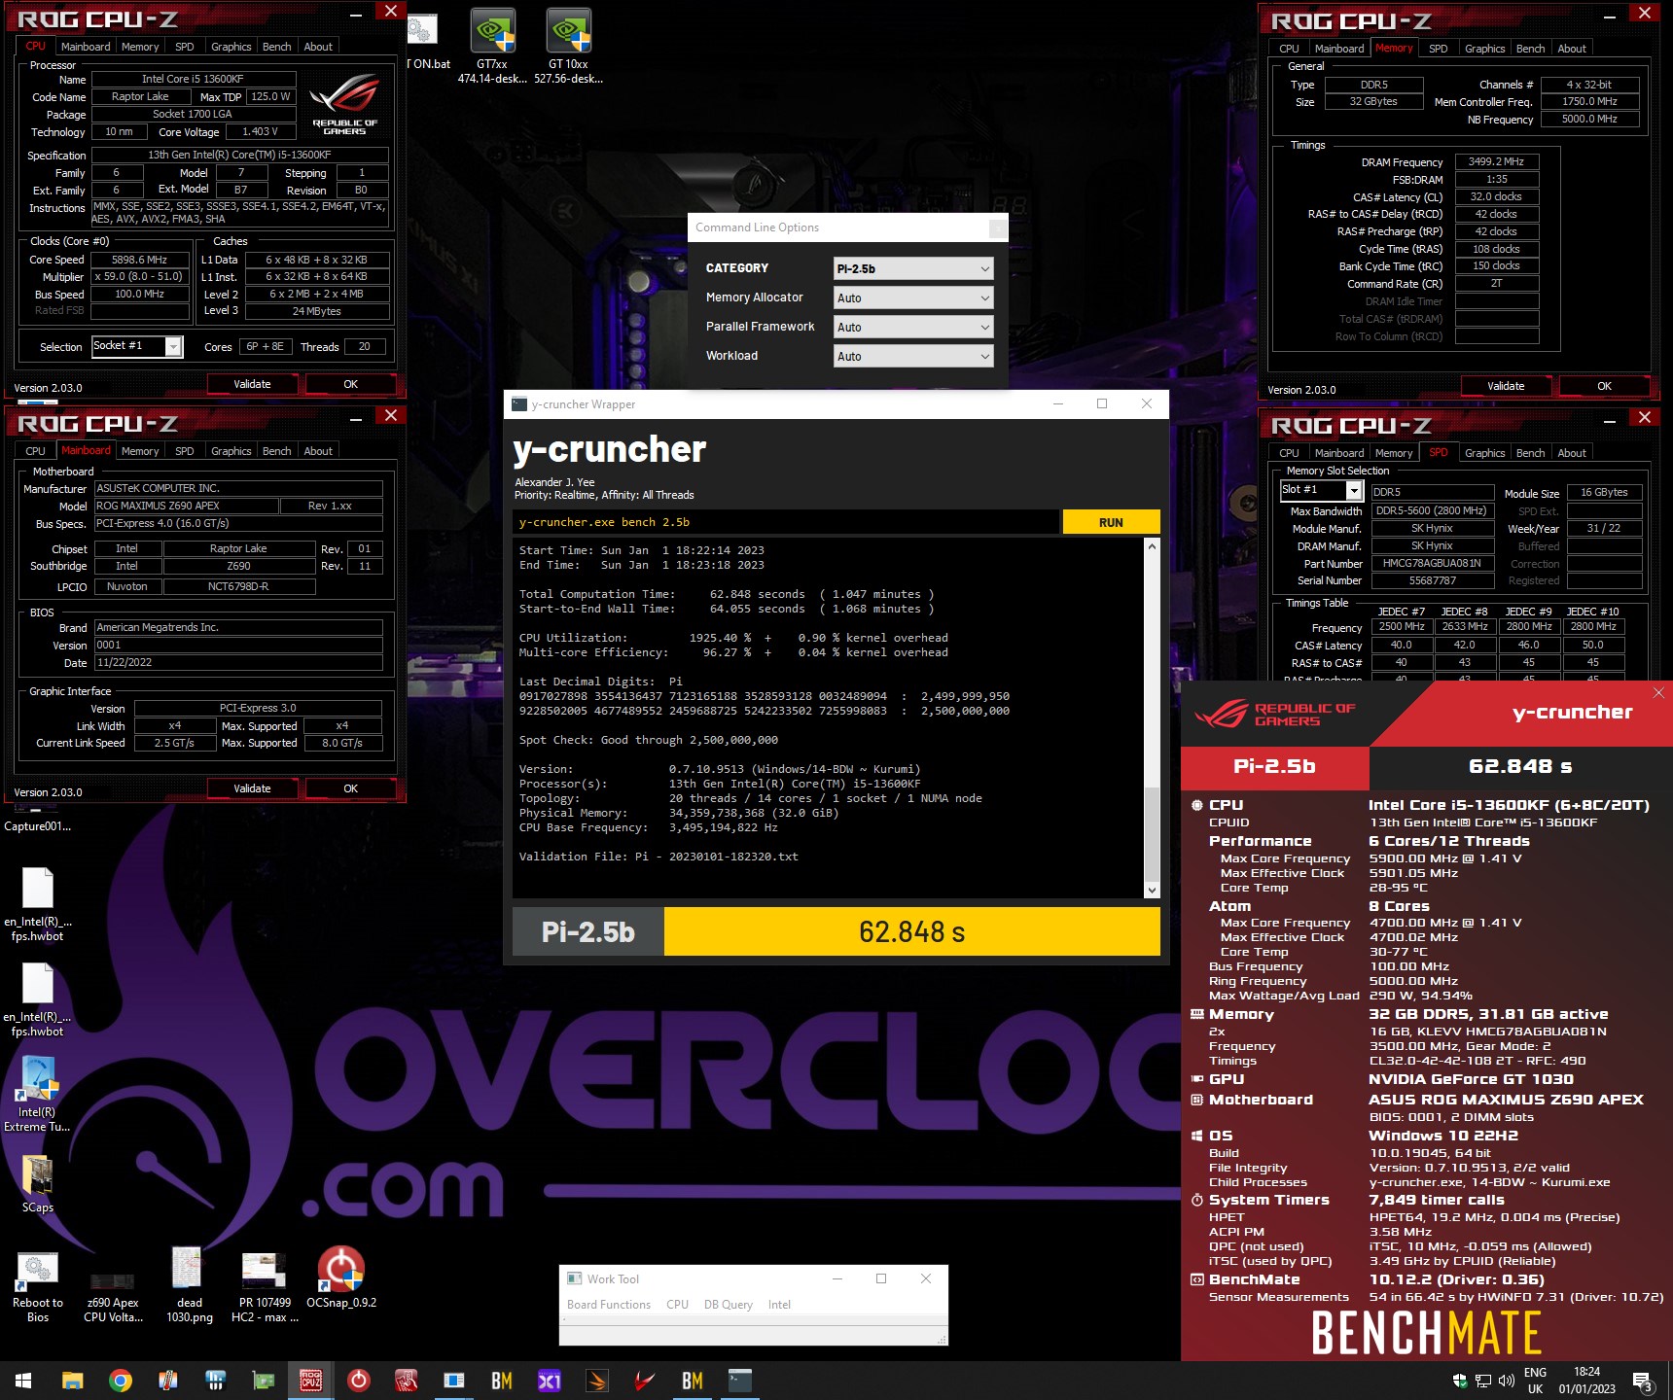Click OK in the Memory window
Viewport: 1673px width, 1400px height.
point(1605,386)
